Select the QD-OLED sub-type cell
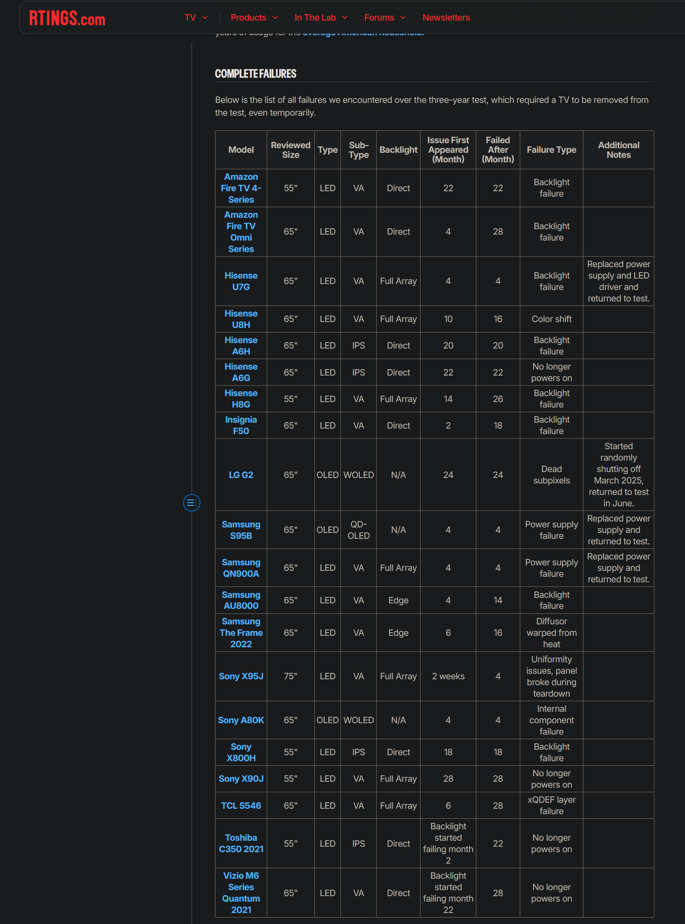Image resolution: width=685 pixels, height=924 pixels. [359, 530]
